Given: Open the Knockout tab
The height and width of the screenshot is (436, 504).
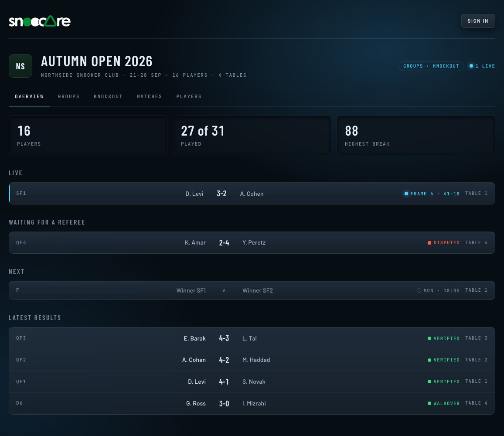Looking at the screenshot, I should pos(108,96).
